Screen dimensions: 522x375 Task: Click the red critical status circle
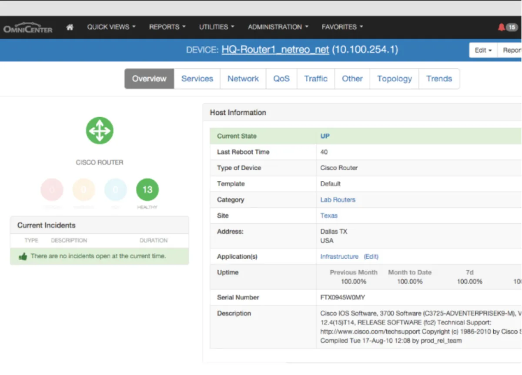click(52, 189)
